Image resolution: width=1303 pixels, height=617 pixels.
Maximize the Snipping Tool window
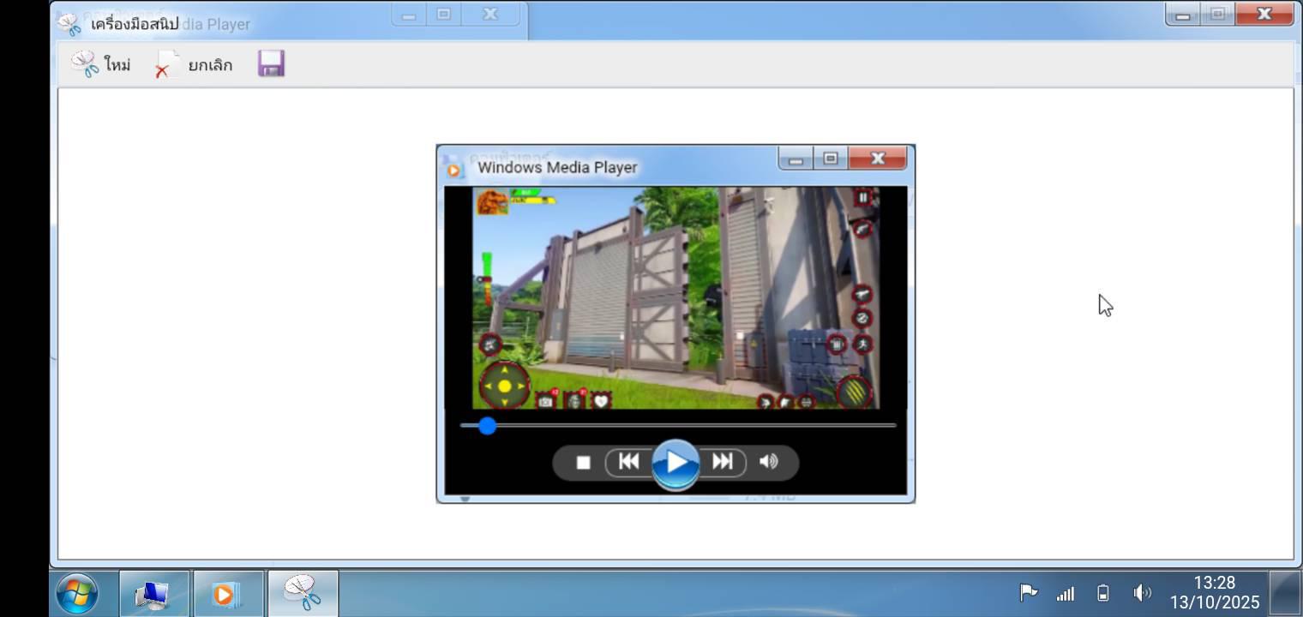[1217, 15]
